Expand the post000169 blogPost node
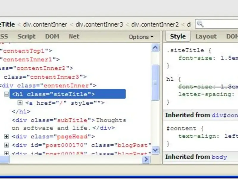 coord(6,153)
